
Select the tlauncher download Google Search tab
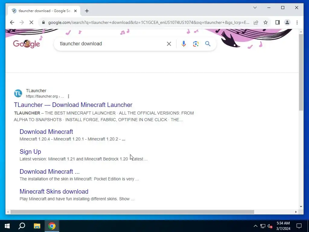[x=44, y=11]
